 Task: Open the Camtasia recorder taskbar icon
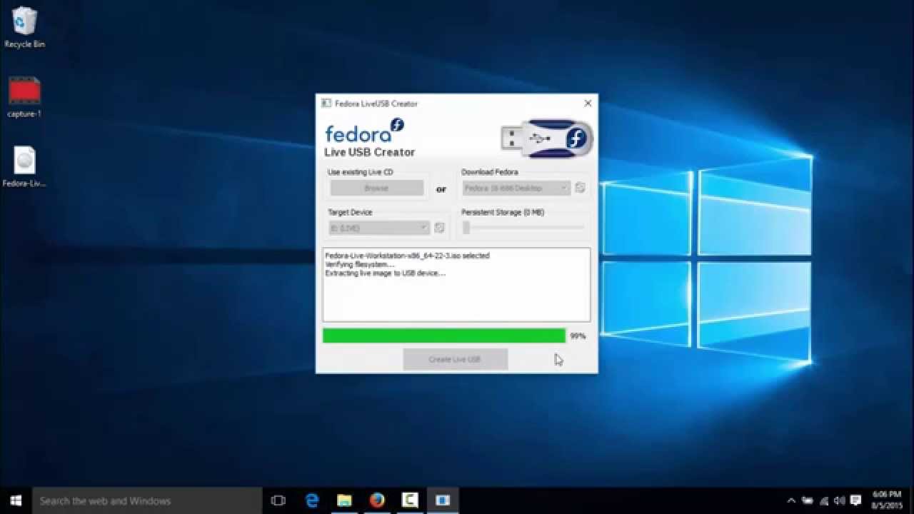(410, 500)
